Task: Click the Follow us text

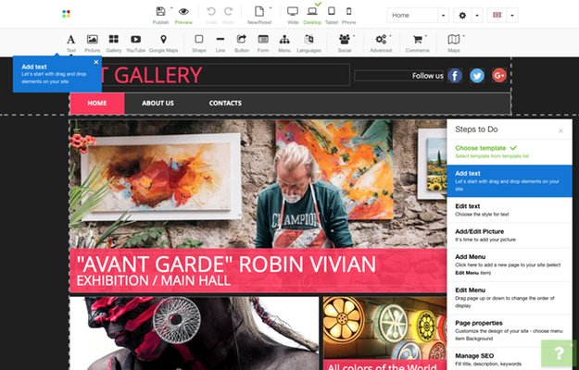Action: coord(428,76)
